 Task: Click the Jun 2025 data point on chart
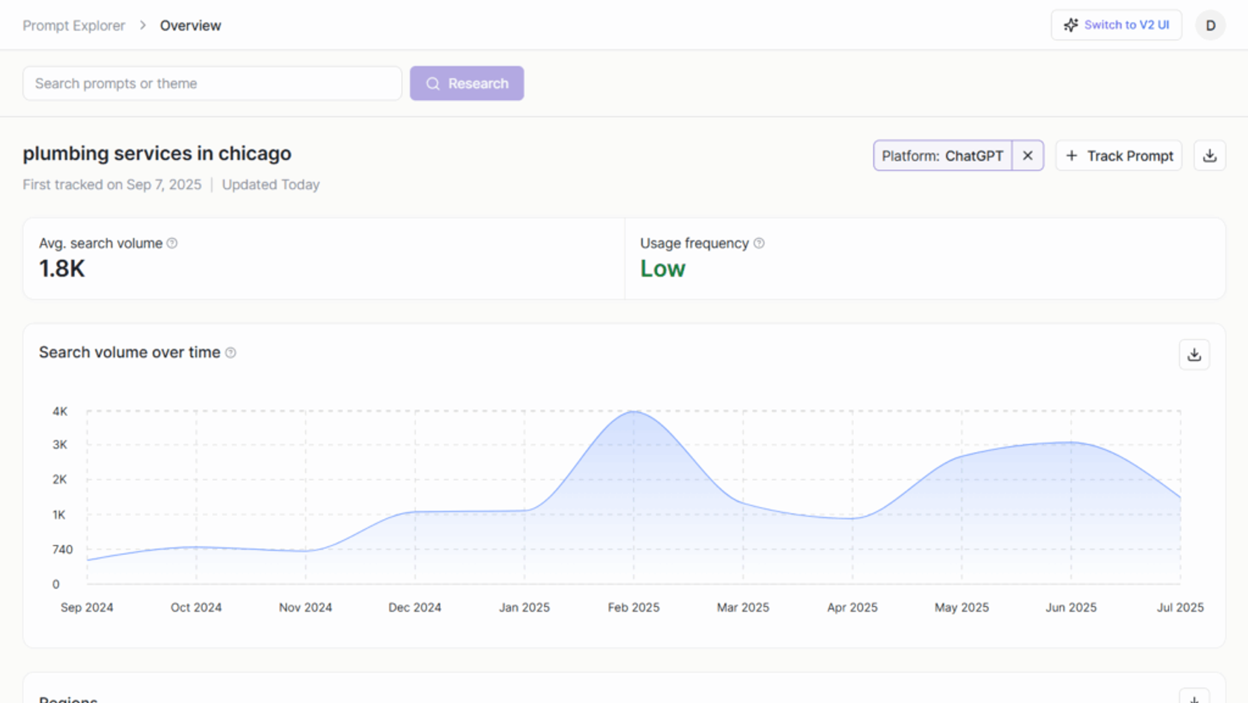(1071, 442)
